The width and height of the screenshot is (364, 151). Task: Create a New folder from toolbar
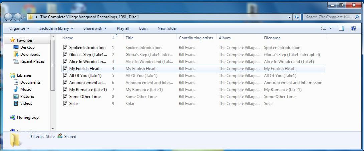tap(167, 28)
